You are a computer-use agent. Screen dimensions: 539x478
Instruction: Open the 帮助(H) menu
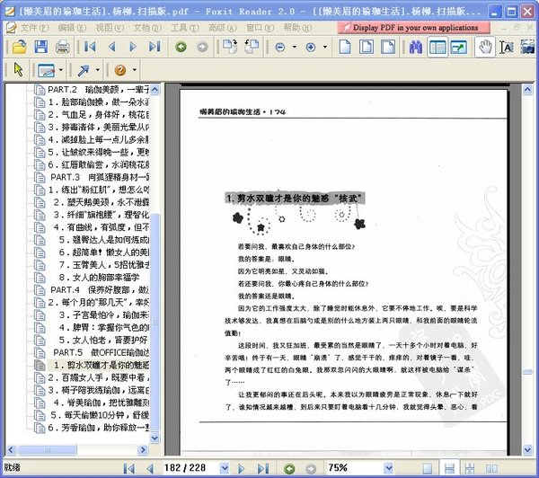click(x=297, y=28)
